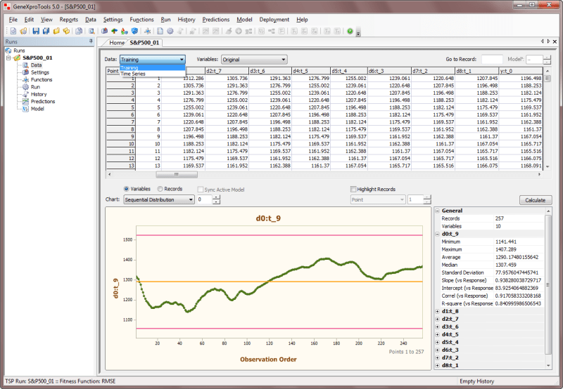Close the S&P500_01 document tab panel
This screenshot has height=389, width=563.
pyautogui.click(x=555, y=41)
